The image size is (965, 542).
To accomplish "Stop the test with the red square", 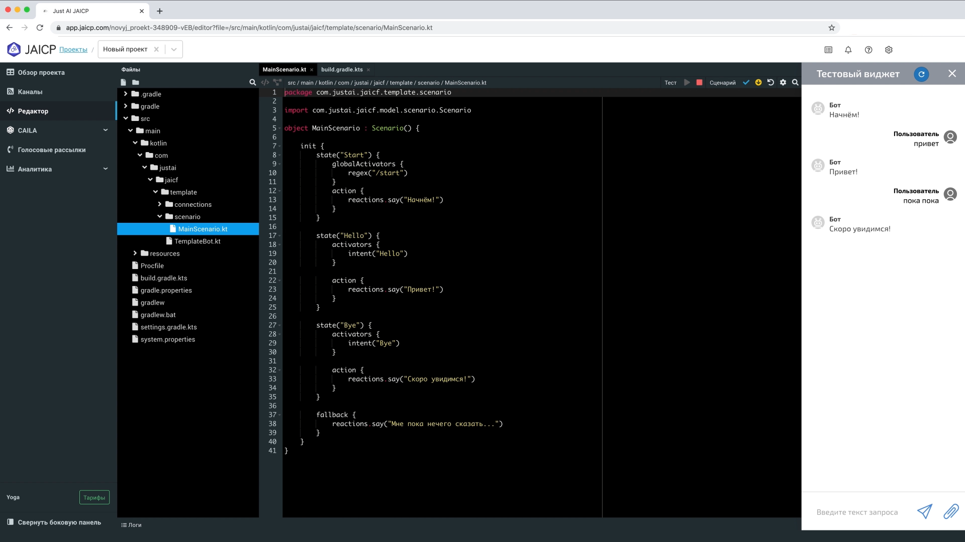I will click(699, 82).
